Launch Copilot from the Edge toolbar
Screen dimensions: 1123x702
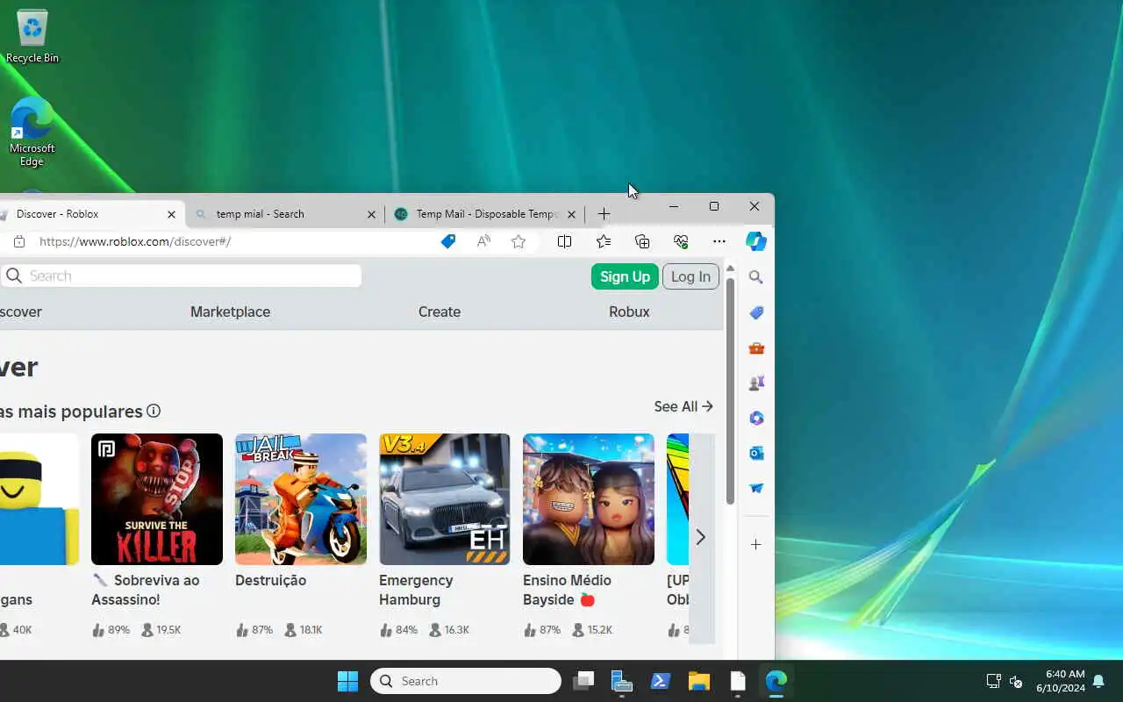point(756,240)
